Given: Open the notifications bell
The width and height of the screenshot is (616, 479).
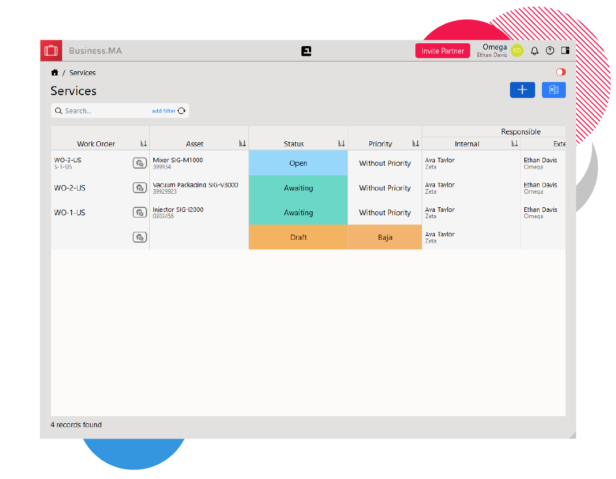Looking at the screenshot, I should [x=535, y=51].
